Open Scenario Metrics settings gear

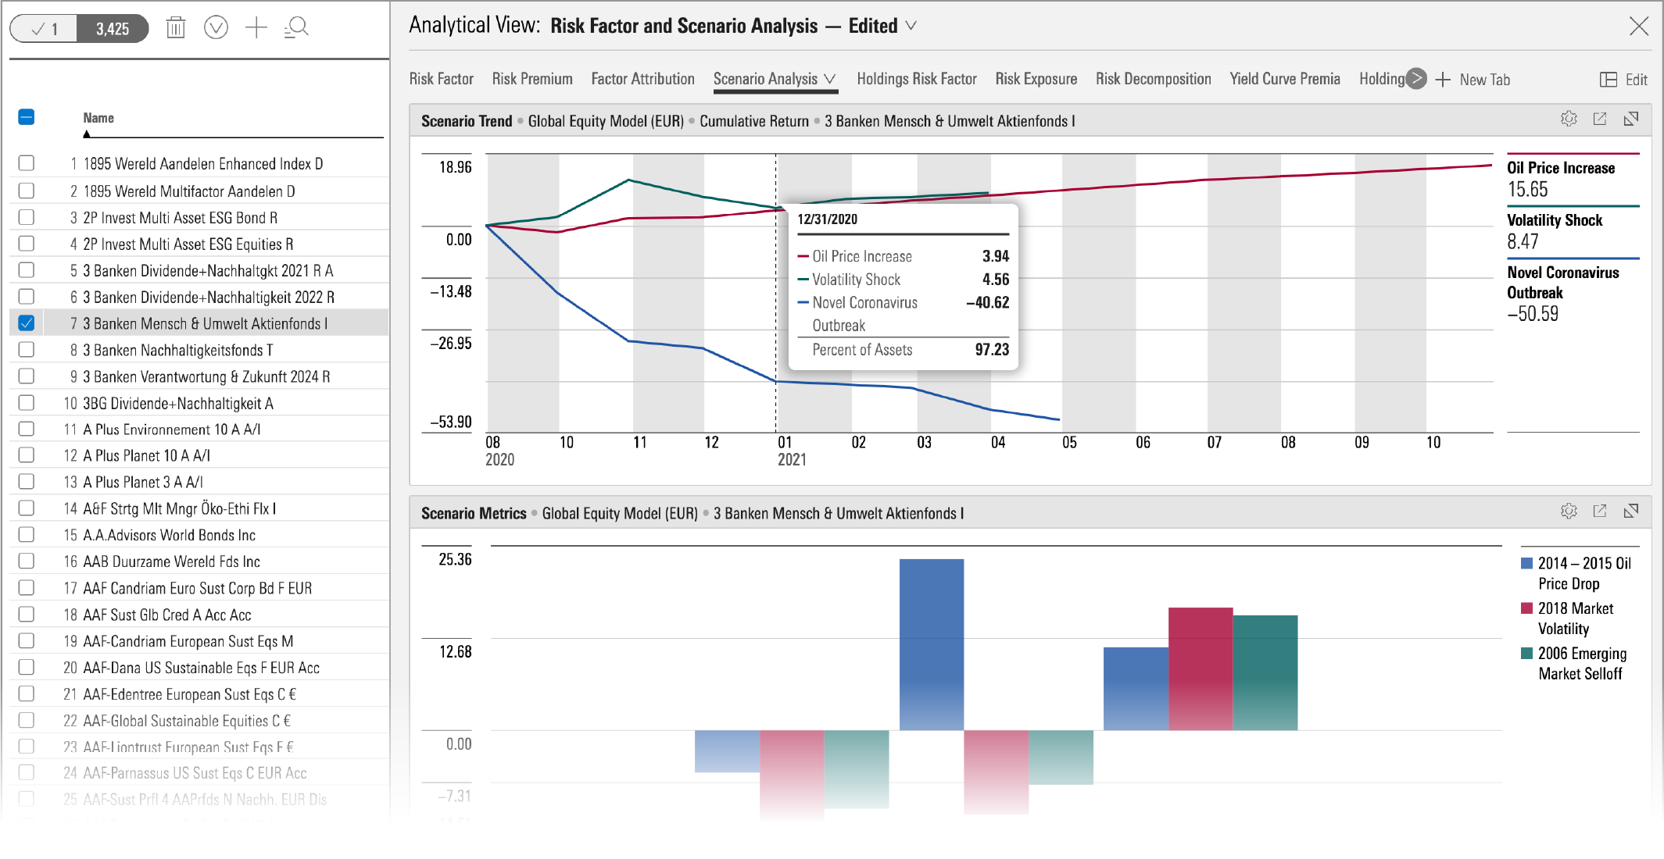coord(1569,511)
